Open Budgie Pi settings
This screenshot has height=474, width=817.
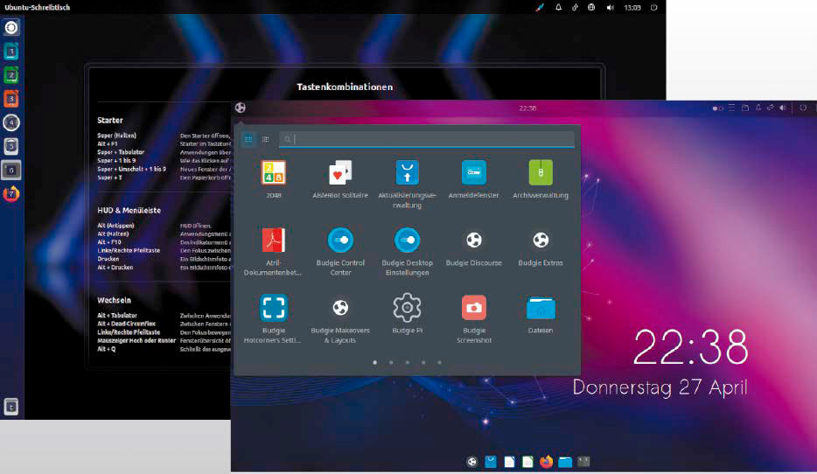coord(407,314)
